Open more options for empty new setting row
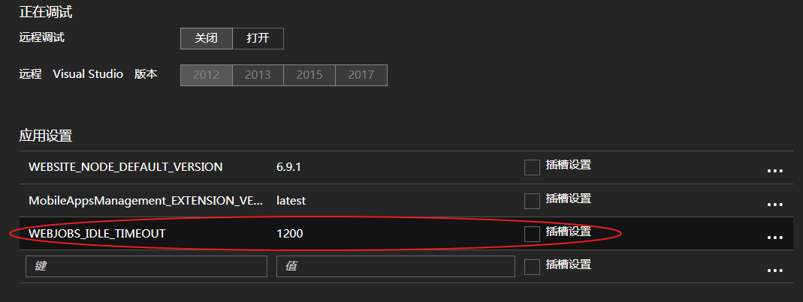This screenshot has height=302, width=803. coord(774,271)
